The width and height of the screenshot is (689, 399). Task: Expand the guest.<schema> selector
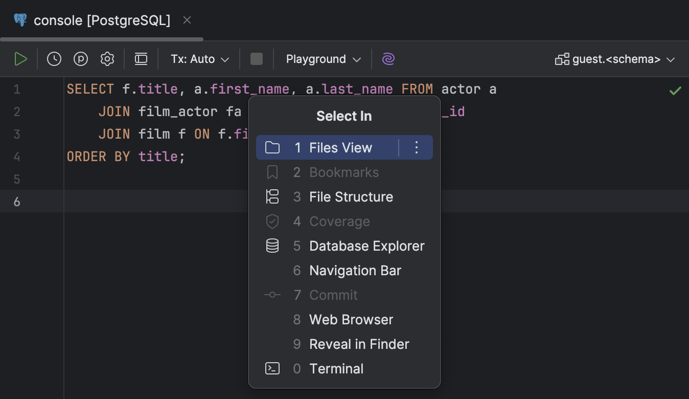click(x=615, y=59)
